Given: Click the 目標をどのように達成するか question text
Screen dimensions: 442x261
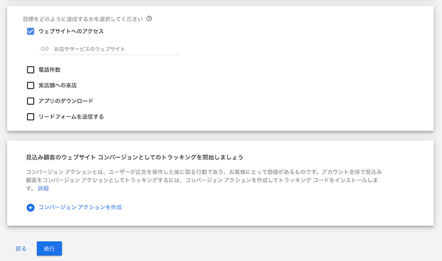Looking at the screenshot, I should coord(83,19).
